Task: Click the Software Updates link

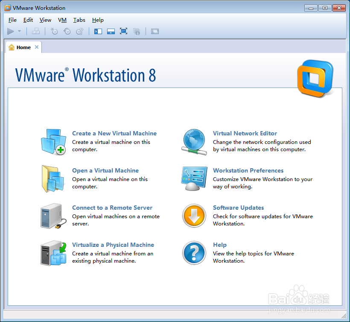Action: point(239,208)
